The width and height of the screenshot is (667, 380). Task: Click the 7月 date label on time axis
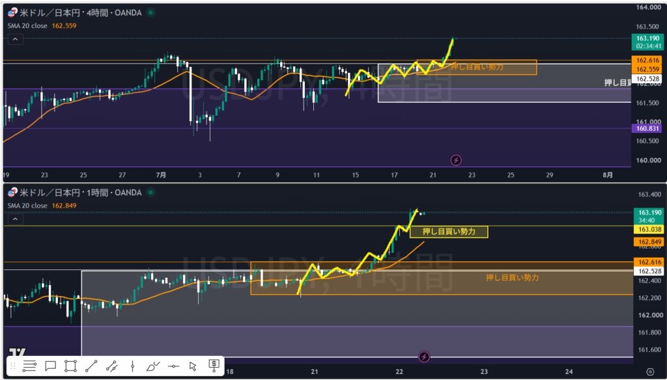(162, 174)
